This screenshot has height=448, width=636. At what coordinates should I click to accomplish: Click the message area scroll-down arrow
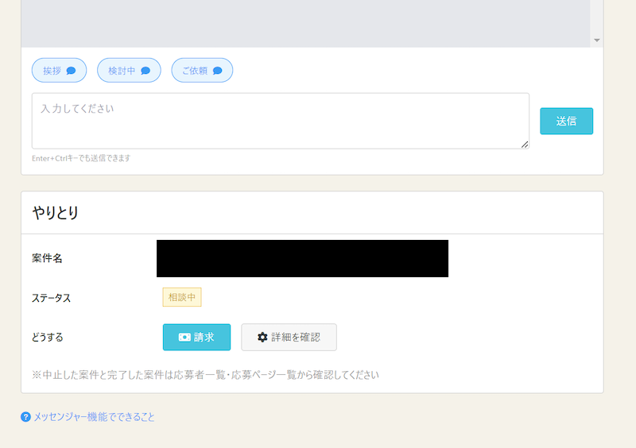(x=597, y=41)
